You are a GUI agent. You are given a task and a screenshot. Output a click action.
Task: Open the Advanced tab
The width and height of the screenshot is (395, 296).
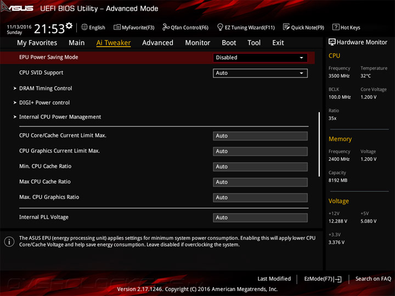point(157,43)
